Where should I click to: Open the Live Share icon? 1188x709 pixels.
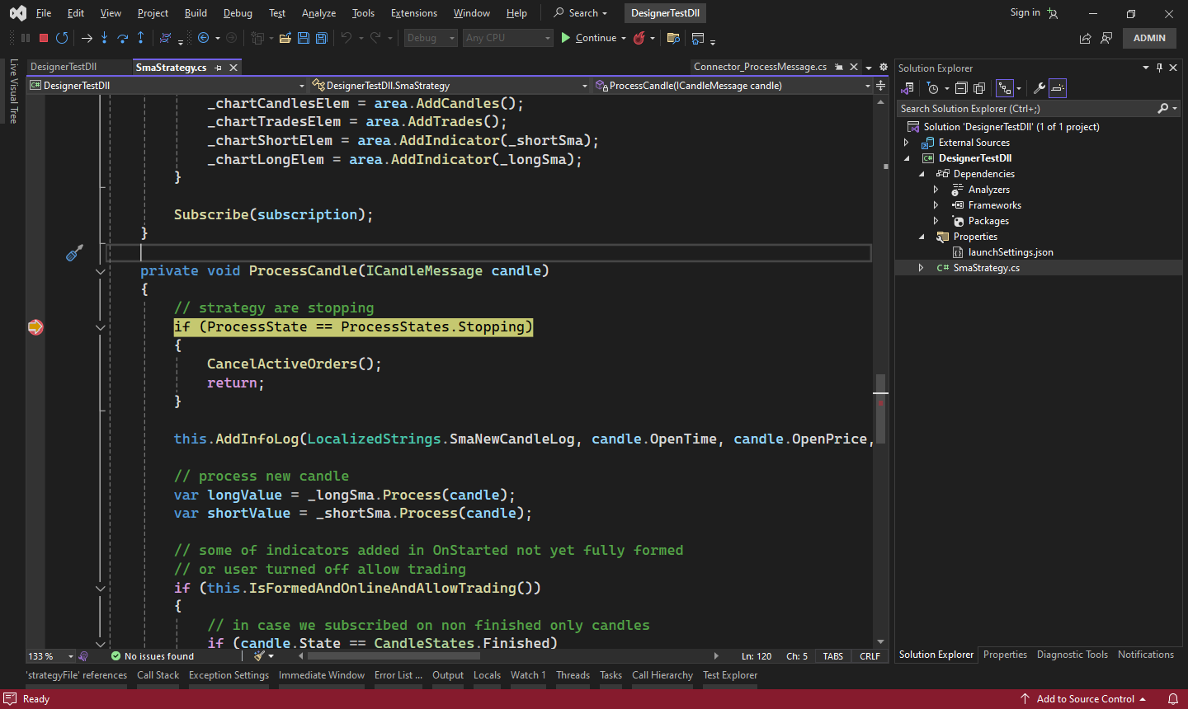(1086, 38)
